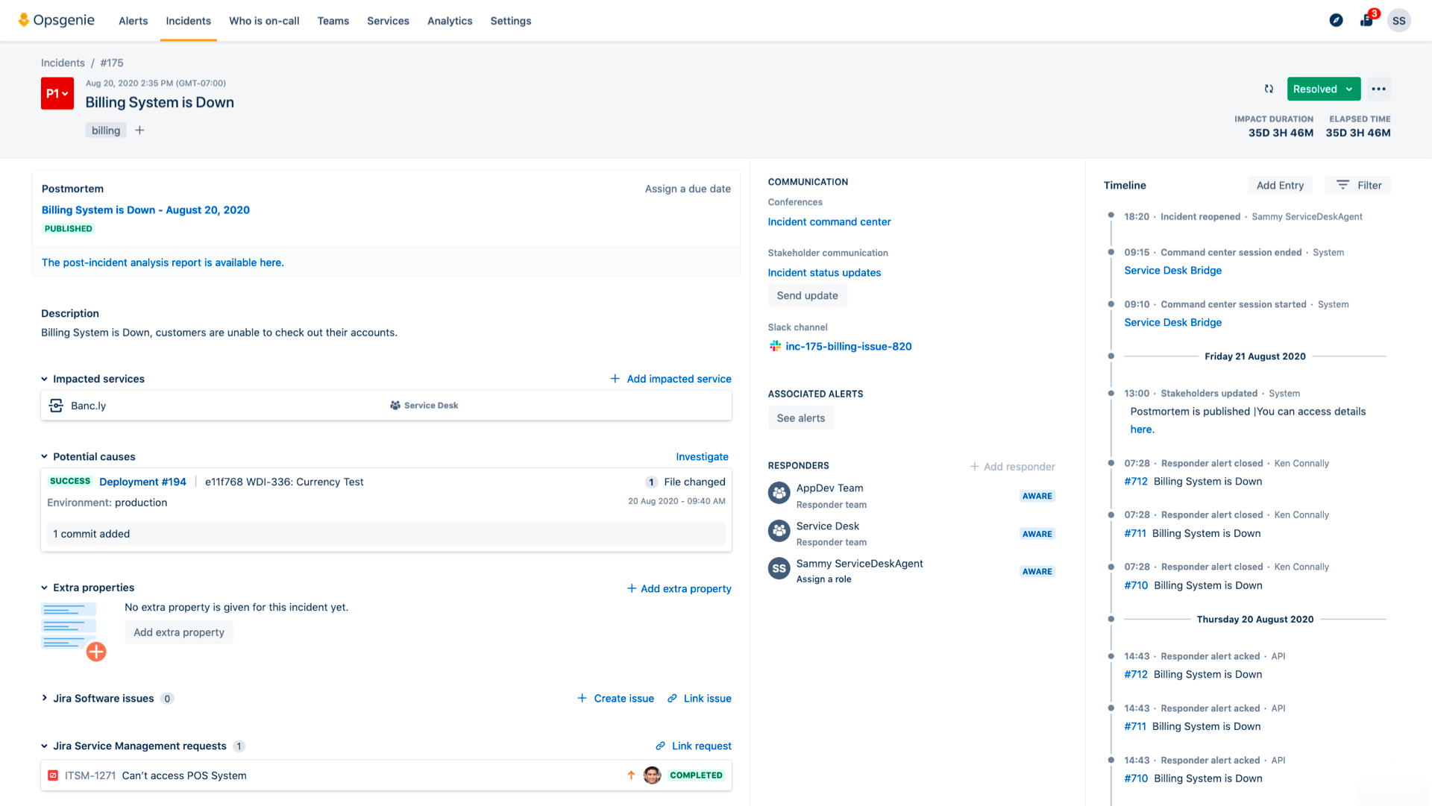Collapse the Extra properties section
1432x806 pixels.
pos(44,587)
